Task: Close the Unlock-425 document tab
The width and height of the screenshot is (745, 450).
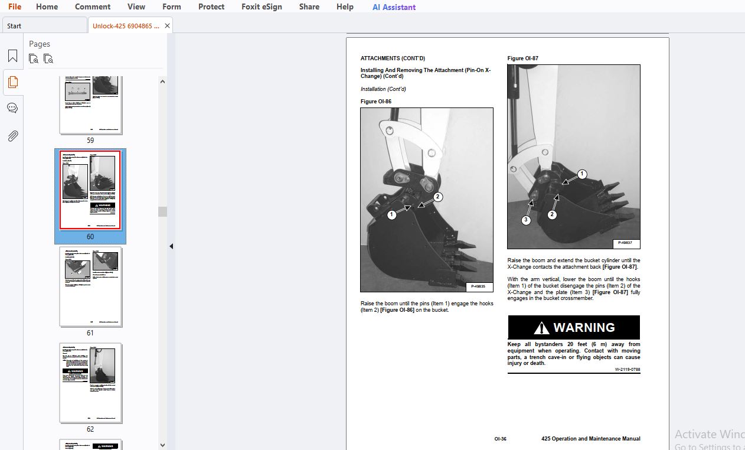Action: tap(167, 25)
